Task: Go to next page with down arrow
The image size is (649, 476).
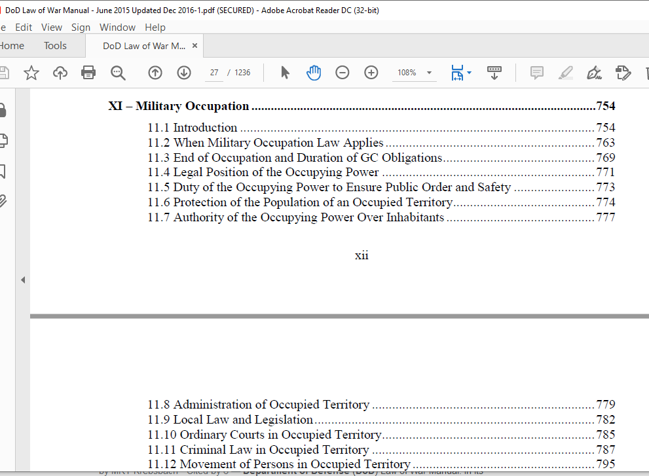Action: (x=184, y=73)
